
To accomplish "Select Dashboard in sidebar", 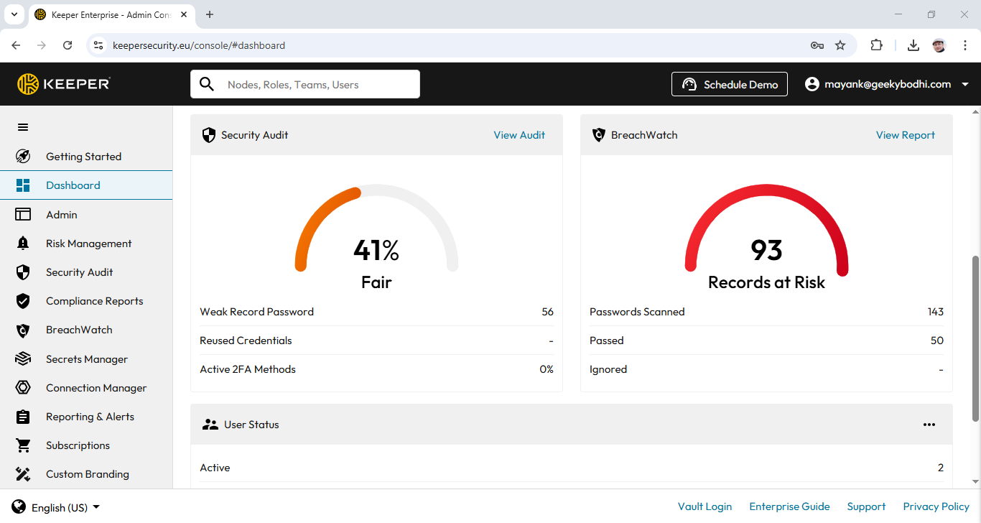I will [86, 185].
